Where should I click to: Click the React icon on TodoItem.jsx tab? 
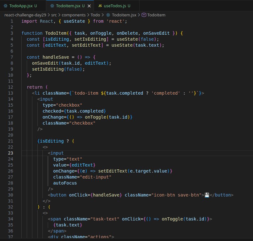click(x=52, y=6)
